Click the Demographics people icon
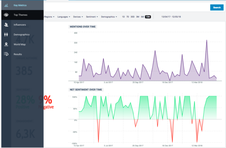Viewport: 226px width, 148px height. 6,35
